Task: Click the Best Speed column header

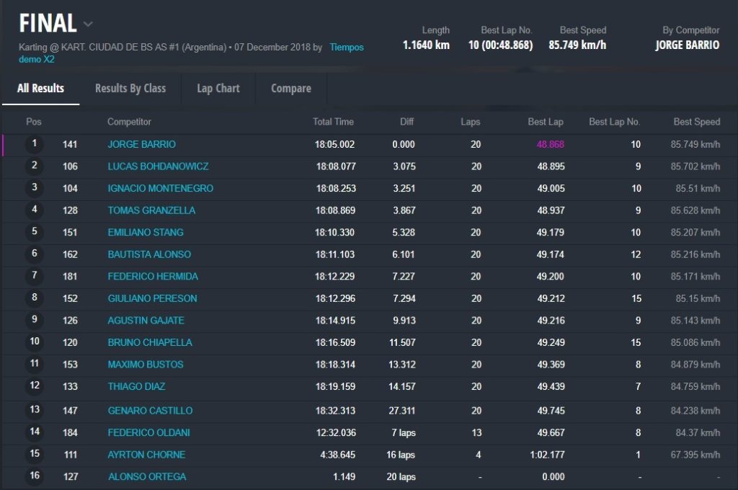Action: click(696, 122)
